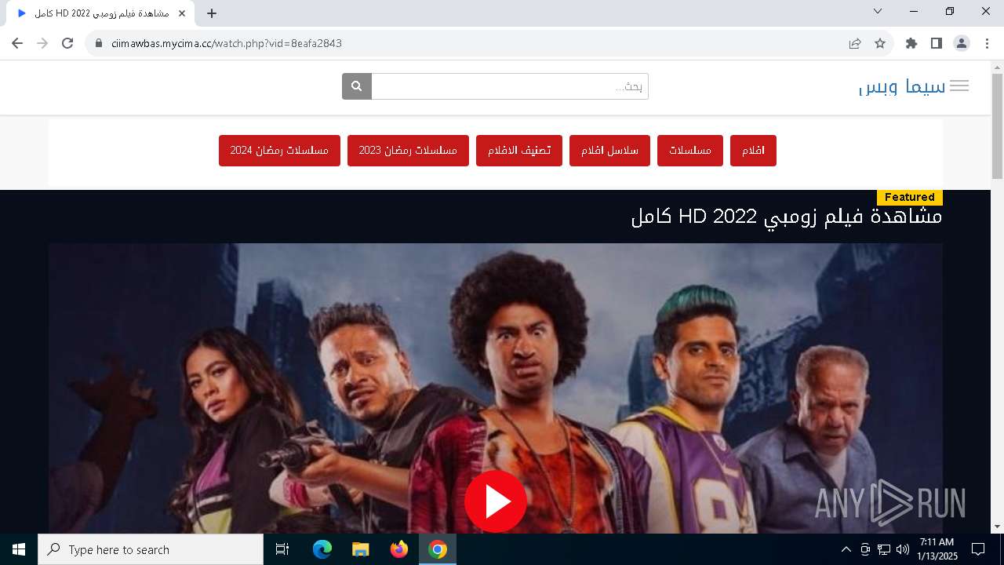The width and height of the screenshot is (1004, 565).
Task: Go back with browser back arrow
Action: [x=17, y=43]
